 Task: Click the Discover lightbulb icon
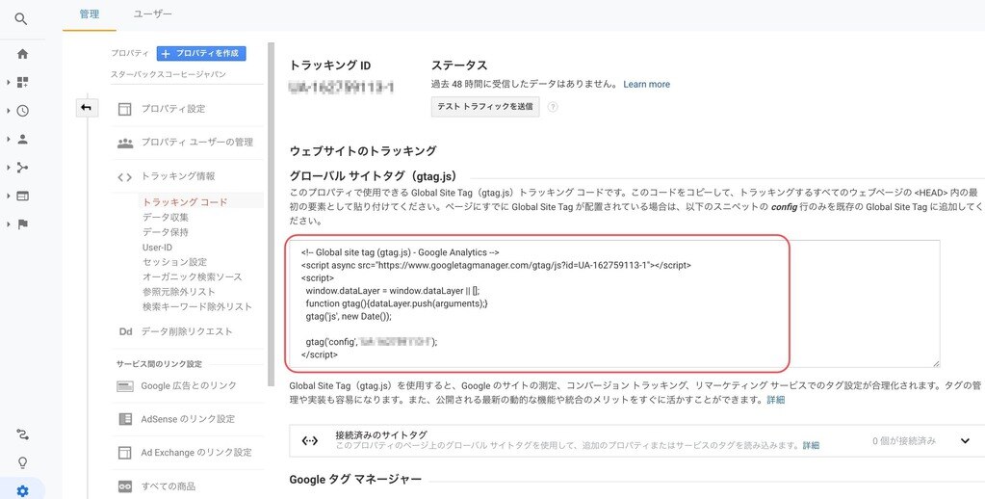pos(22,462)
